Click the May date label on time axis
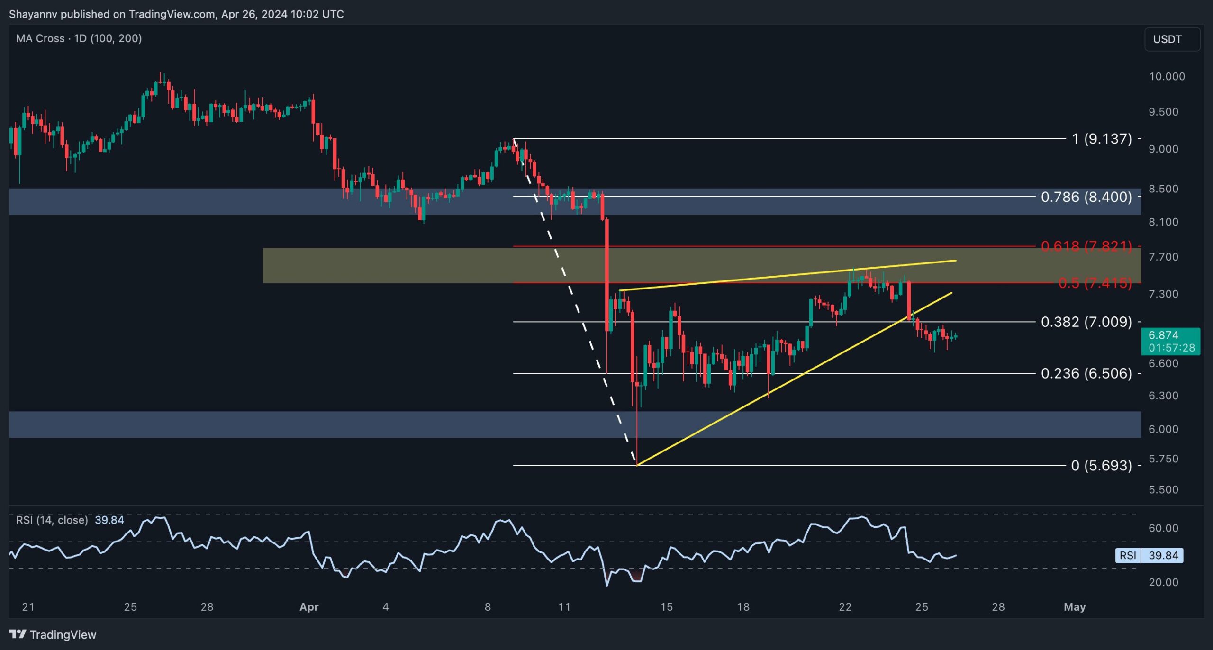The image size is (1213, 650). pyautogui.click(x=1075, y=607)
